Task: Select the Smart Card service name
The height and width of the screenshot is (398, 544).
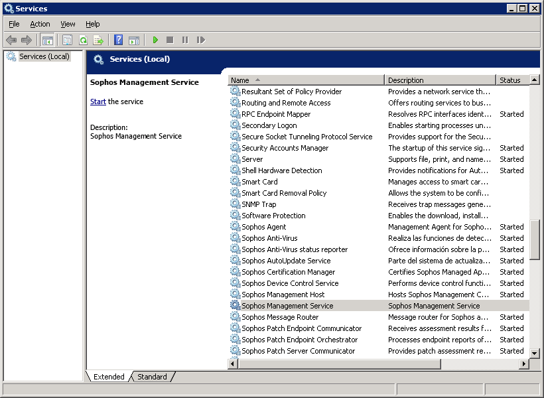Action: 259,182
